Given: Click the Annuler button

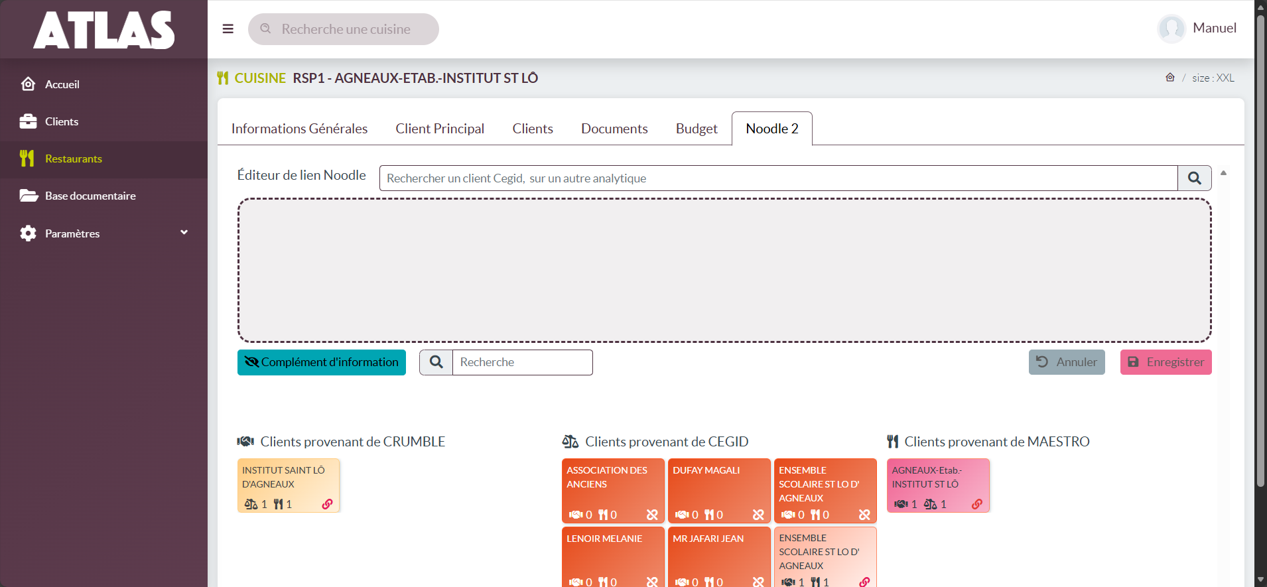Looking at the screenshot, I should (x=1067, y=362).
